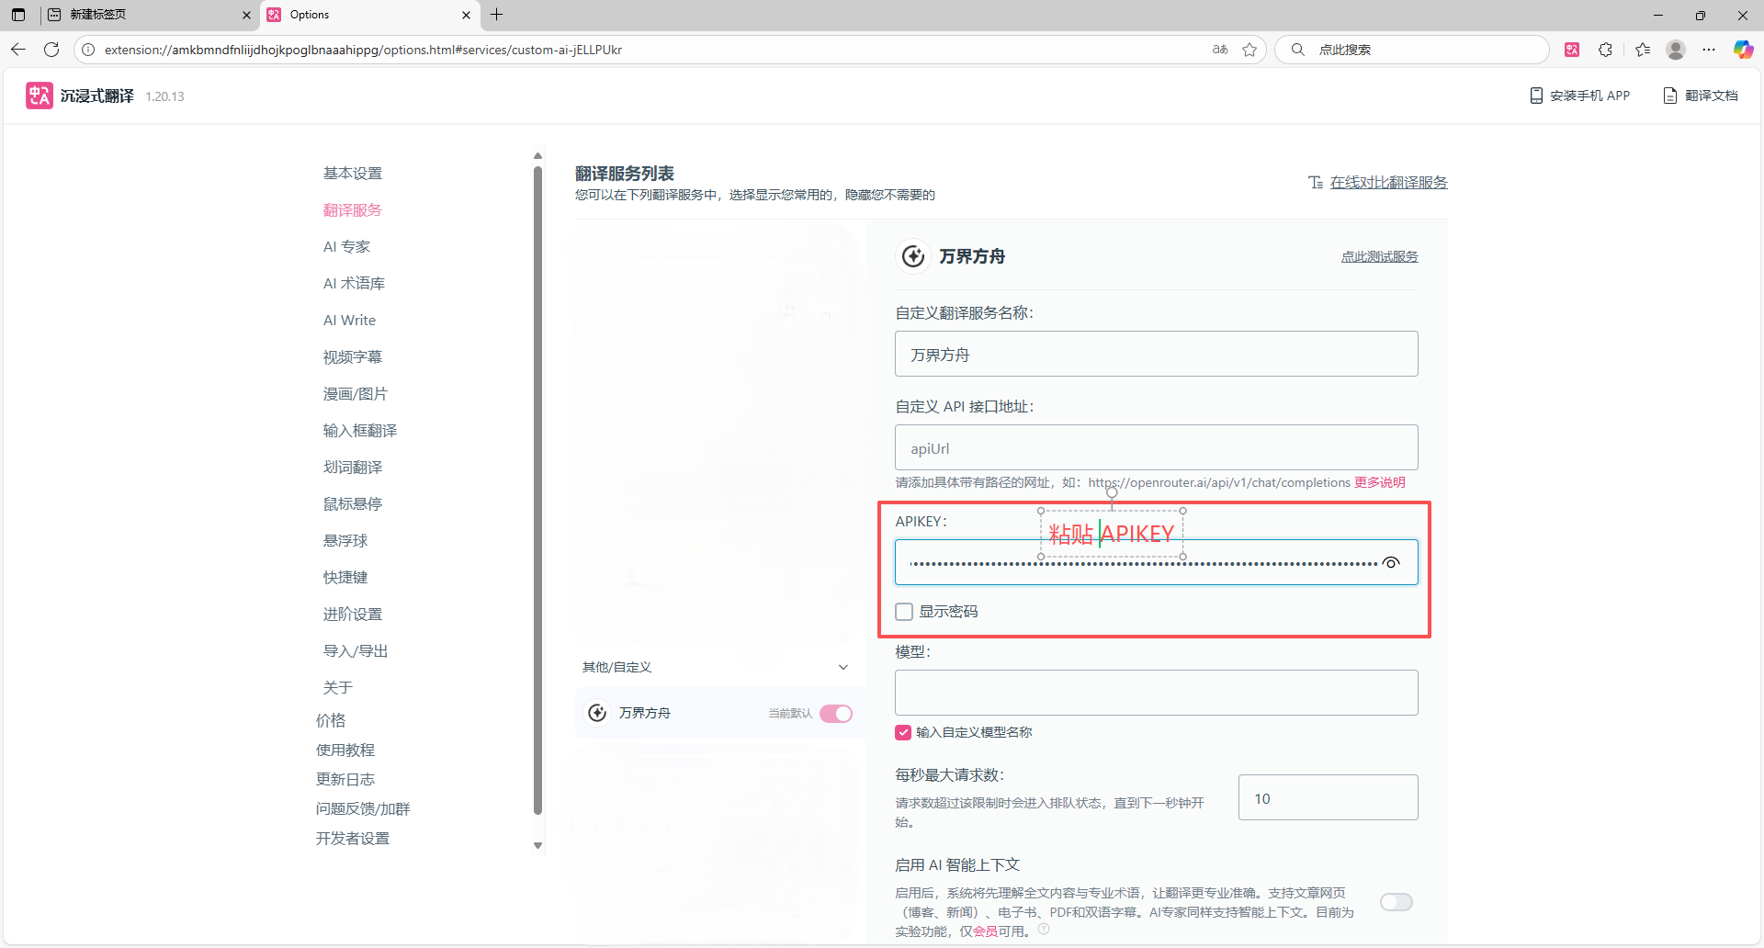The height and width of the screenshot is (948, 1764).
Task: Collapse the 其他/自定义 section
Action: pos(842,667)
